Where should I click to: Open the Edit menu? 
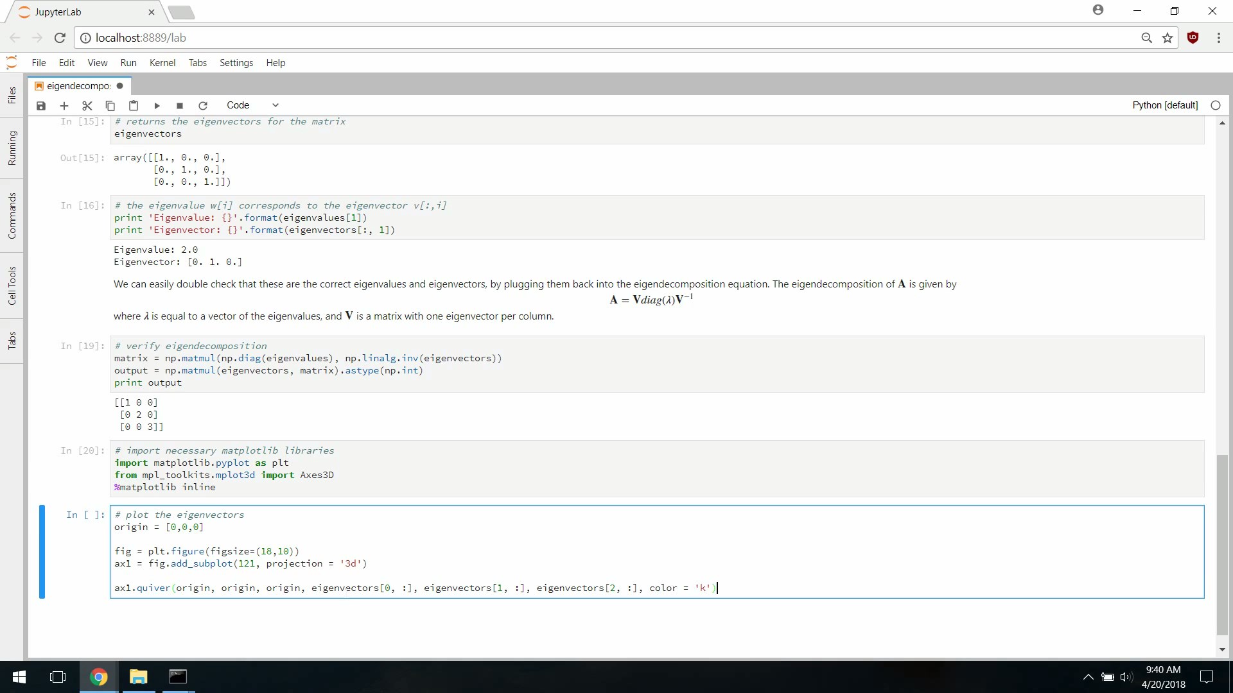pos(67,63)
